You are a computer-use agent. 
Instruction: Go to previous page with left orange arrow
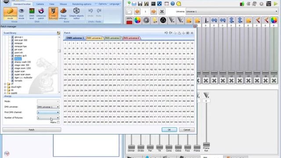pos(137,11)
